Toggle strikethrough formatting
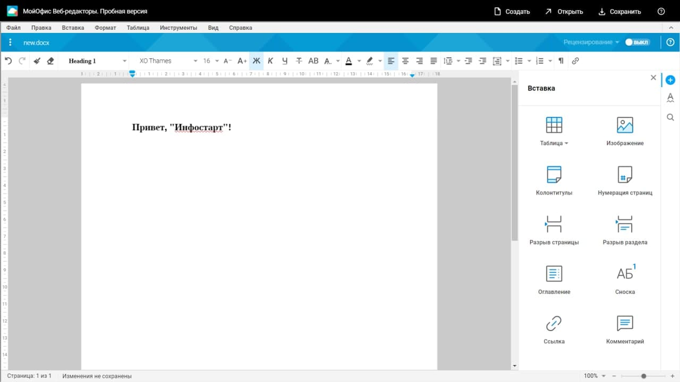The image size is (680, 382). (299, 61)
